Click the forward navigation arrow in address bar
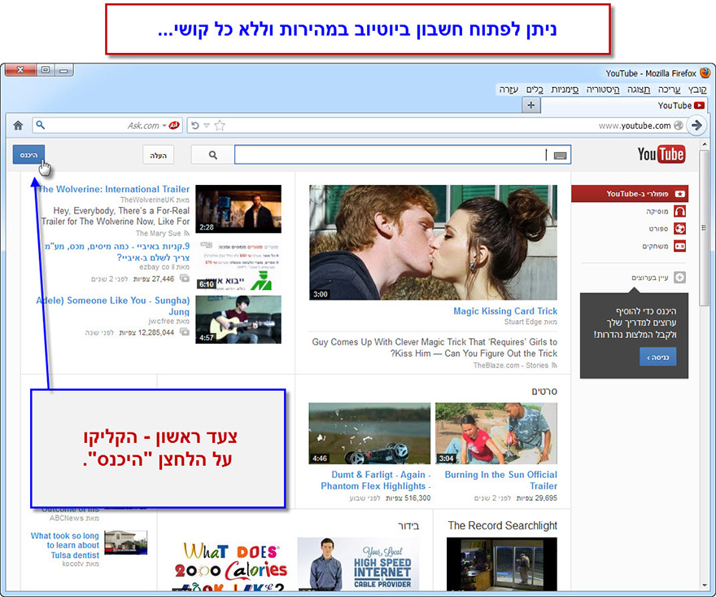 click(x=697, y=125)
